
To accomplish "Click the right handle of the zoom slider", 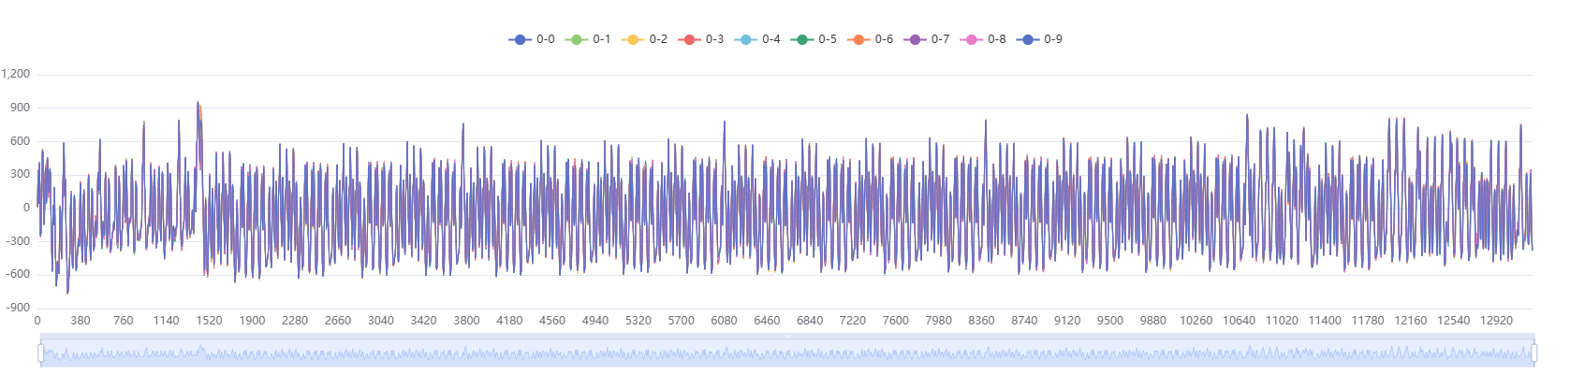I will (x=1533, y=352).
